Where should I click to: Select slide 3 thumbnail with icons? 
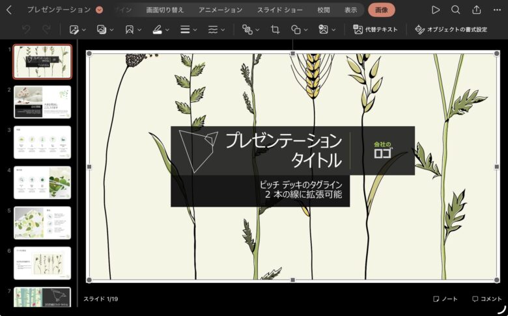42,142
